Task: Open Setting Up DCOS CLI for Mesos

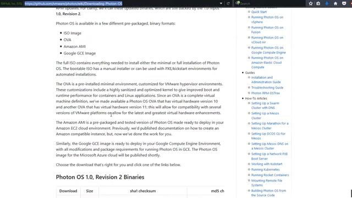Action: pyautogui.click(x=268, y=136)
